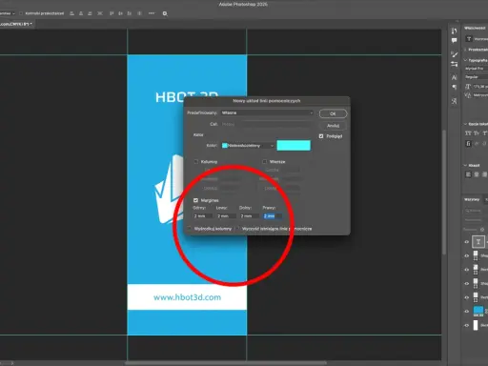Click the Dolny margin field
488x366 pixels.
[x=249, y=216]
